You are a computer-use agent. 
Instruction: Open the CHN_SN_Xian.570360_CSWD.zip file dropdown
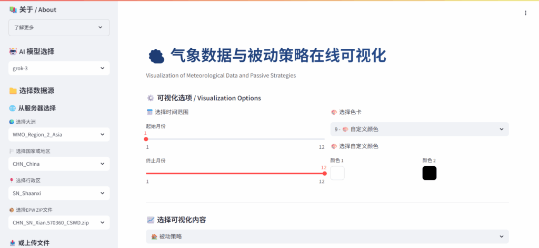click(59, 223)
